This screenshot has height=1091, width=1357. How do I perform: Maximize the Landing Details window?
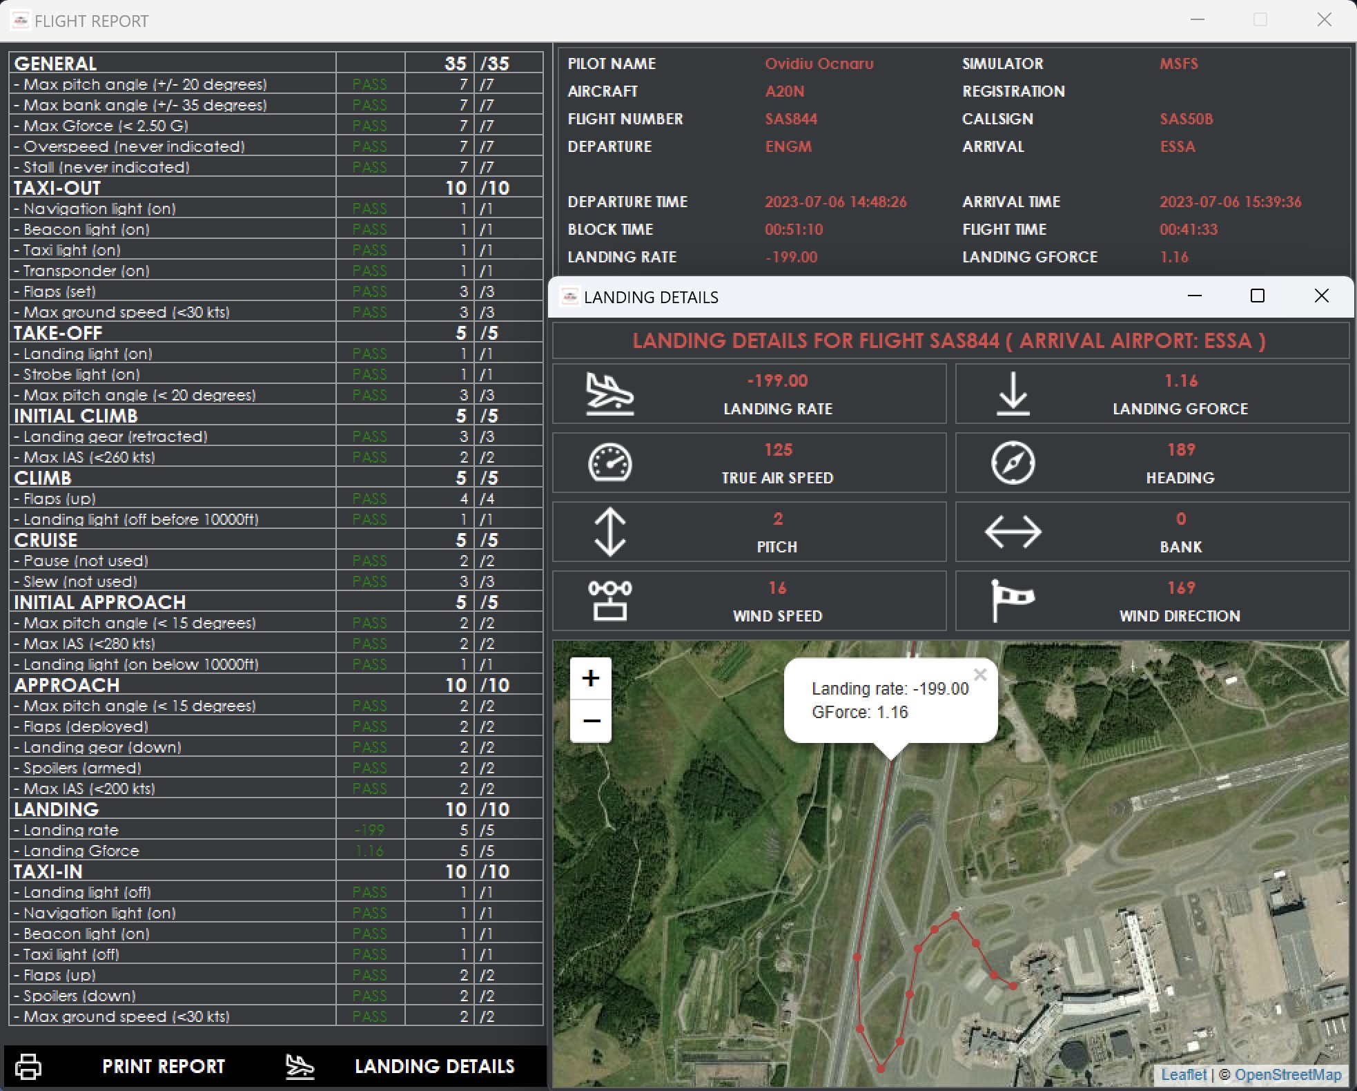[1258, 296]
